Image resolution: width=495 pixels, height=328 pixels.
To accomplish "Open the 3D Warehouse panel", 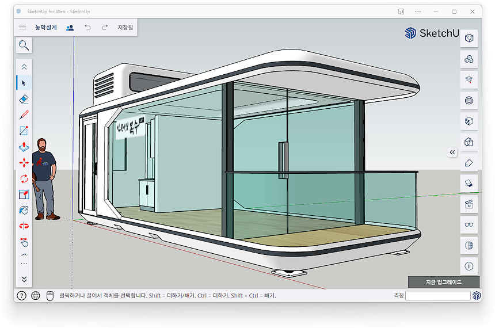I will (469, 101).
